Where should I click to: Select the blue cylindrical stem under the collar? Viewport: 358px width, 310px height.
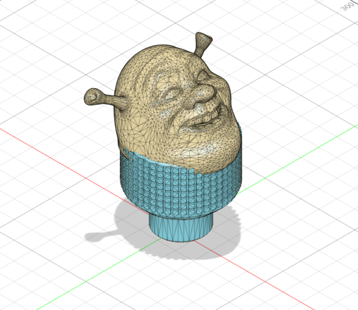[x=181, y=228]
